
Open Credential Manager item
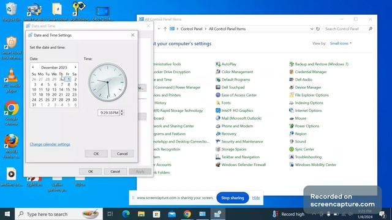click(308, 72)
